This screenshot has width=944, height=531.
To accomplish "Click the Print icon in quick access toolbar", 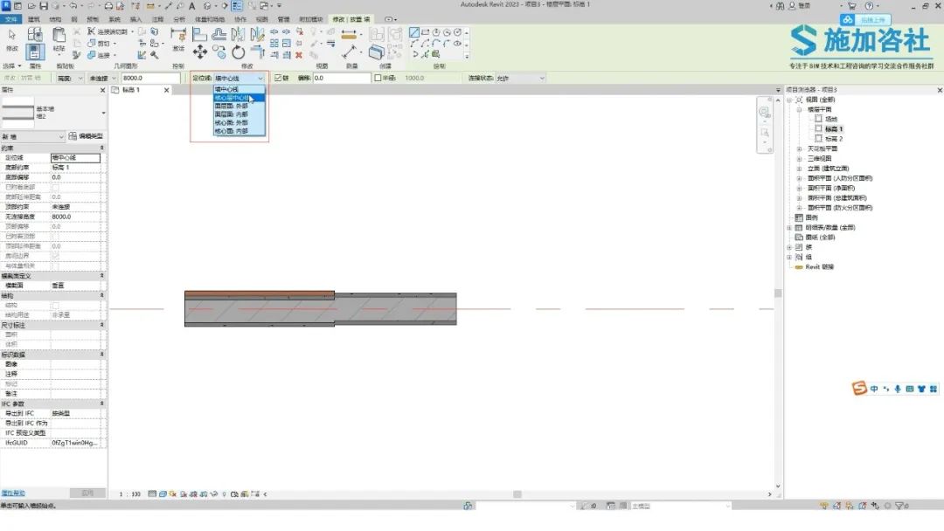I will [x=108, y=6].
